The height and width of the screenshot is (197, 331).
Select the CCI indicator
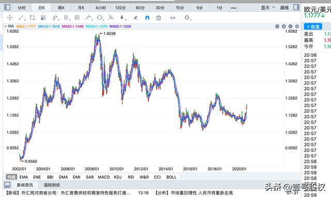pyautogui.click(x=157, y=177)
